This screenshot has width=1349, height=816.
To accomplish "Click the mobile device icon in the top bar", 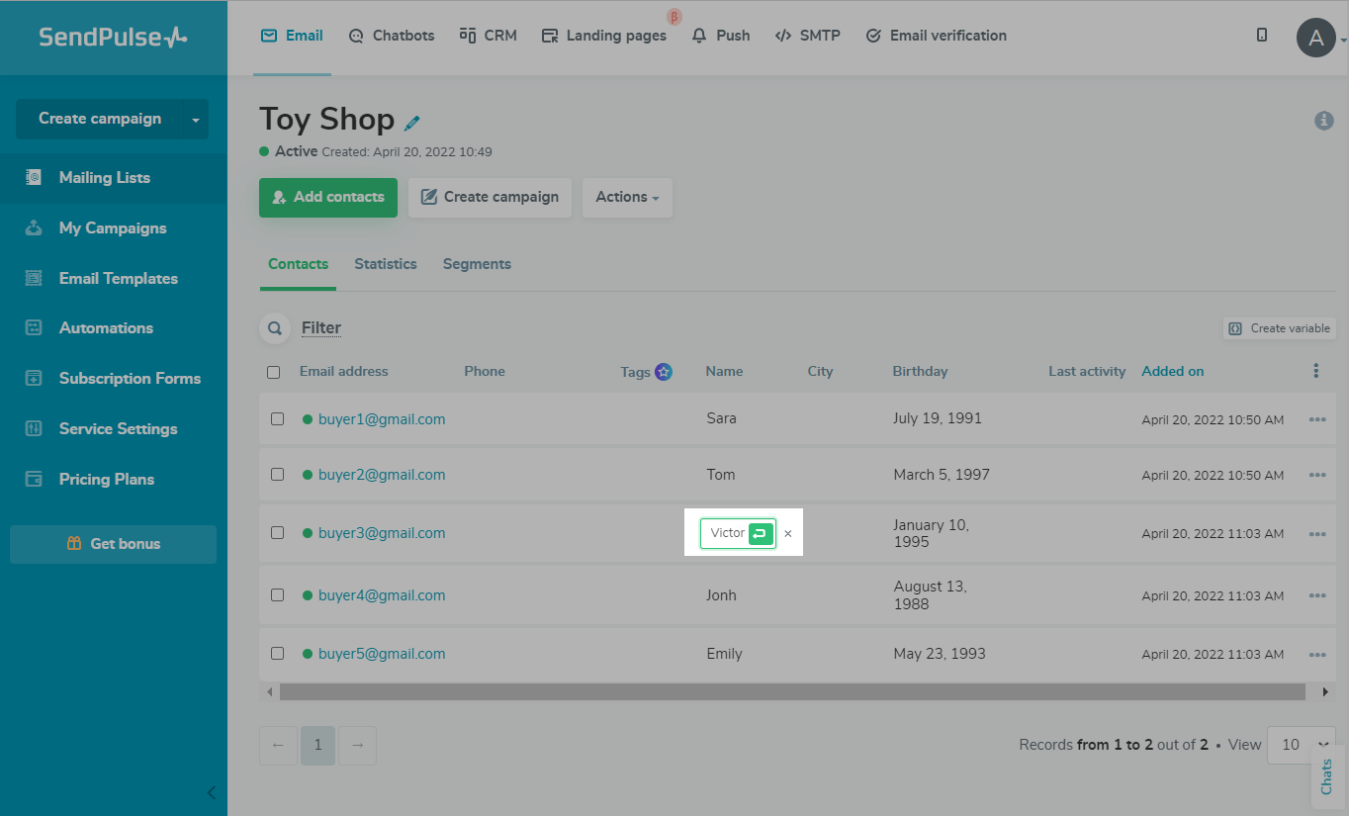I will [1262, 35].
